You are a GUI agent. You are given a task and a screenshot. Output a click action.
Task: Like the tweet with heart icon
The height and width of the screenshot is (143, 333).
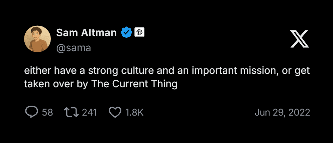point(115,112)
